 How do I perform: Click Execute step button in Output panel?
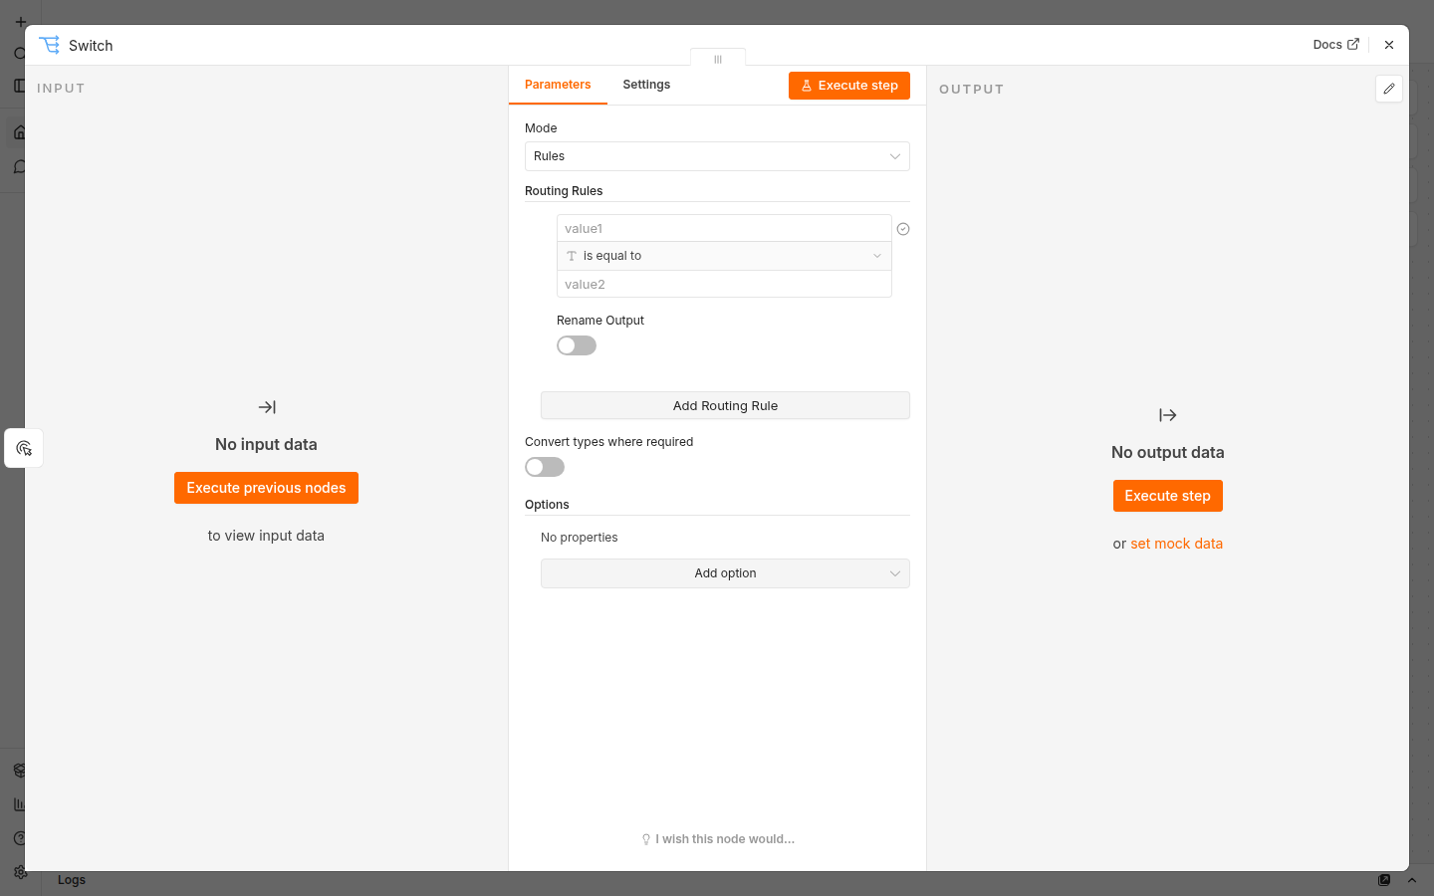click(x=1167, y=496)
